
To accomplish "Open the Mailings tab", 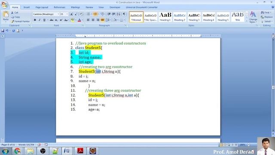I will point(76,7).
